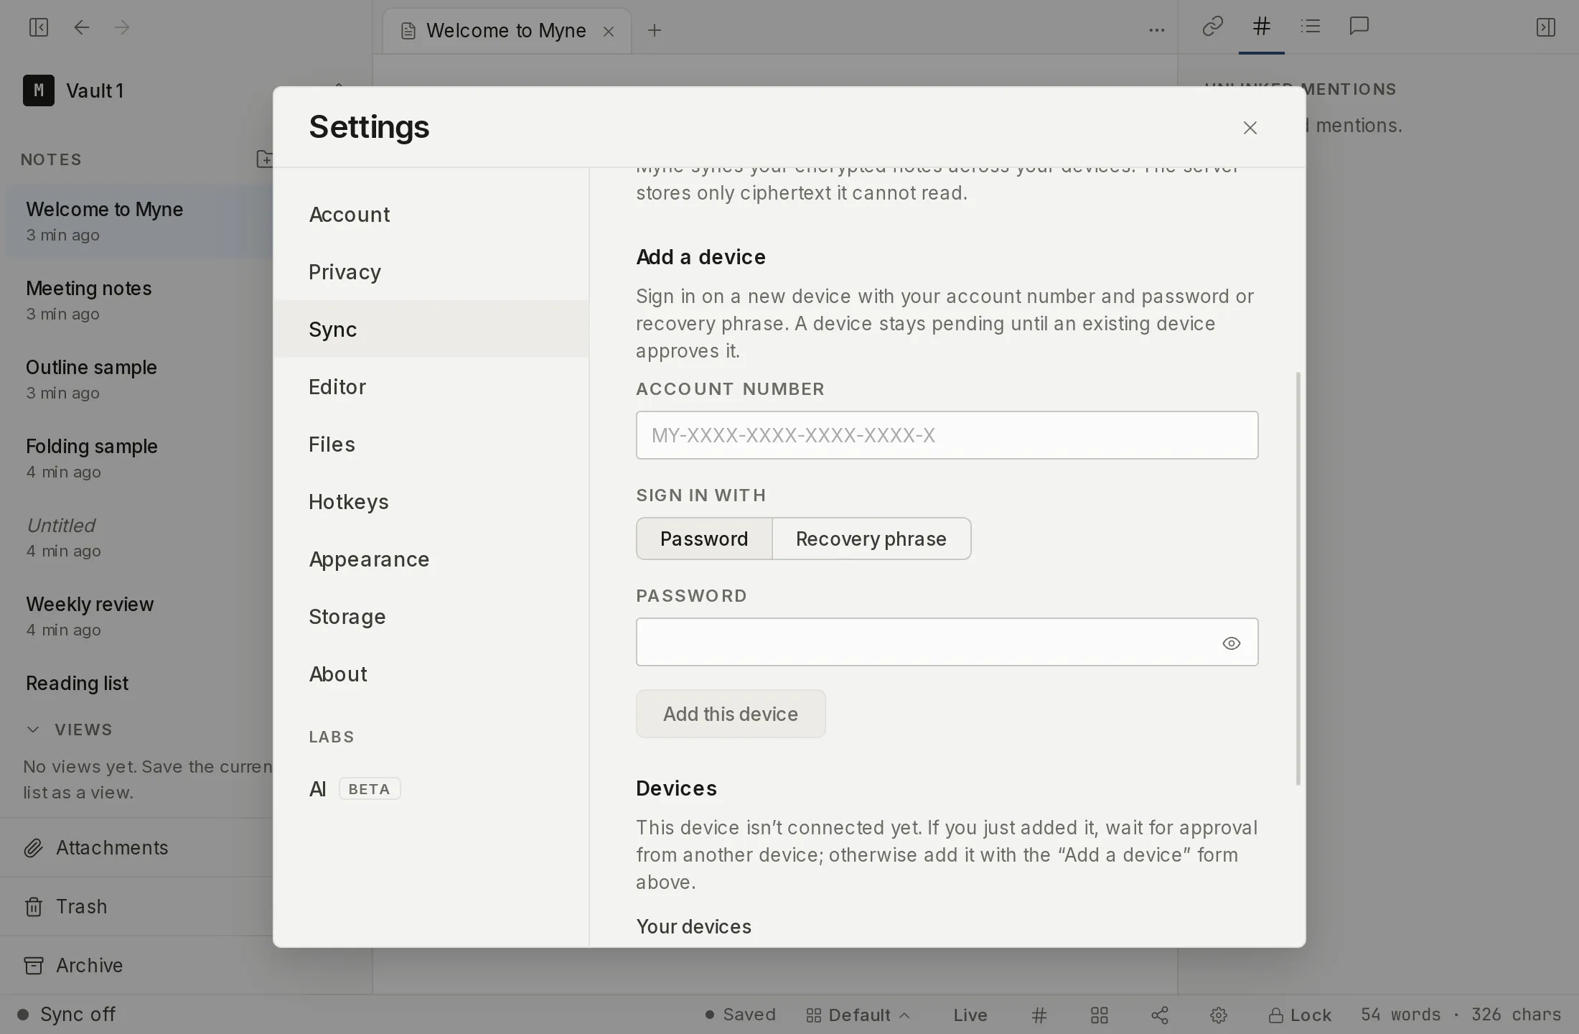This screenshot has width=1579, height=1034.
Task: Open the Account settings section
Action: [x=431, y=214]
